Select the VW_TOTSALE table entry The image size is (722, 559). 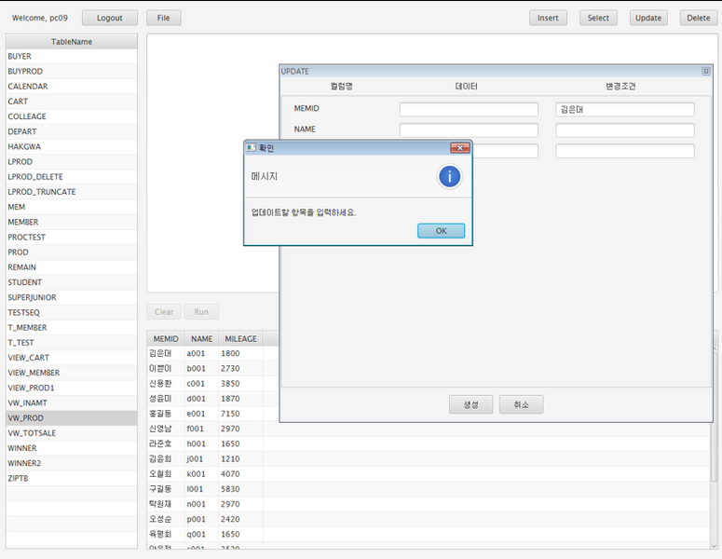(x=72, y=433)
